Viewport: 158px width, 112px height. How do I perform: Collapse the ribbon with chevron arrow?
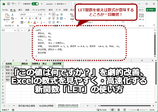[x=154, y=25]
